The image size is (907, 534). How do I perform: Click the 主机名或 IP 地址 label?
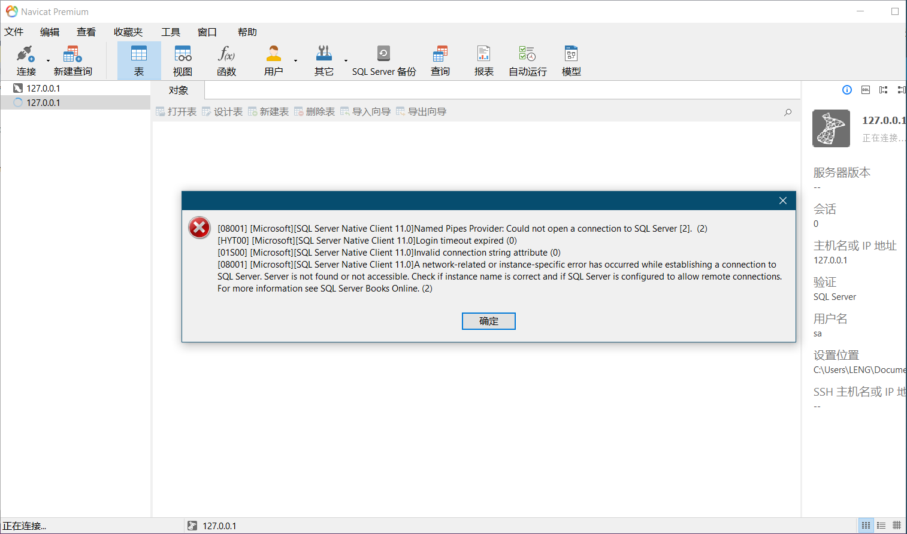click(855, 245)
